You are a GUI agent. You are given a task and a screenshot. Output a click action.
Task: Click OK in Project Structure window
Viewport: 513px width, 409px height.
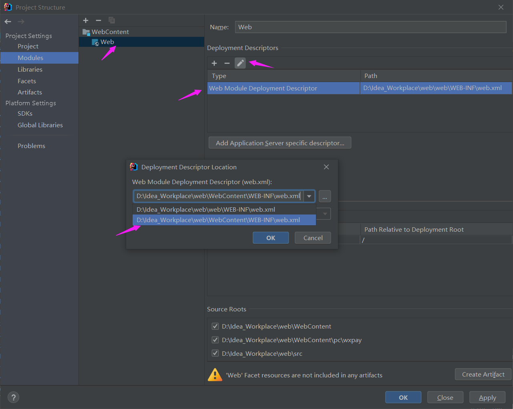coord(403,397)
